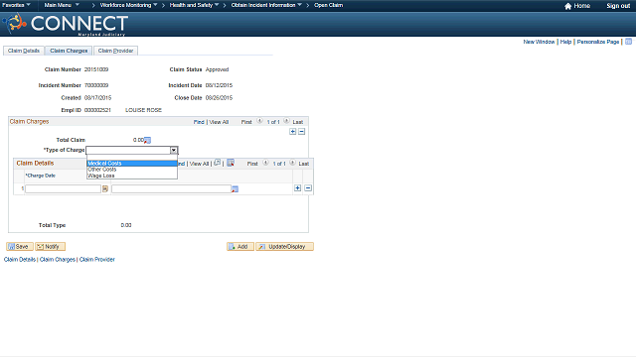The image size is (636, 357).
Task: Click the Save button
Action: 20,247
